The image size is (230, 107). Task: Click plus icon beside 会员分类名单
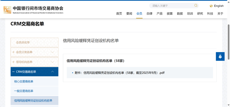pyautogui.click(x=13, y=52)
